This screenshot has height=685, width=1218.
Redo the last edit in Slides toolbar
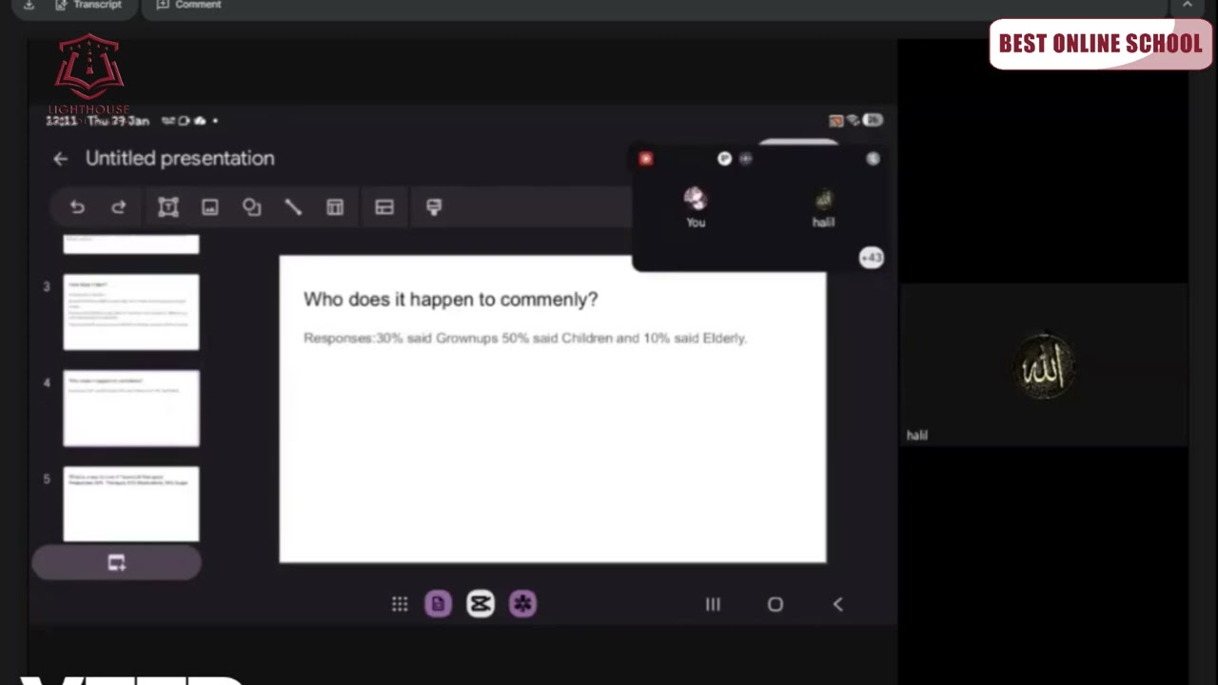pos(118,207)
